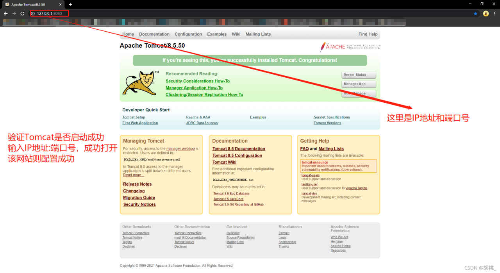
Task: Open Tomcat 8.5 JavaDocs link
Action: click(x=229, y=199)
